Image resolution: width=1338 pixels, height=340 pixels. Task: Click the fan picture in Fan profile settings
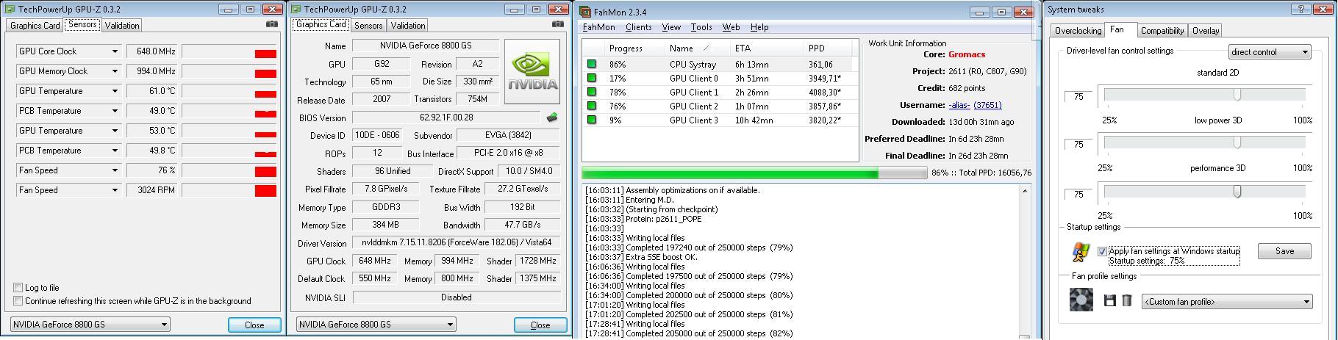(1081, 300)
